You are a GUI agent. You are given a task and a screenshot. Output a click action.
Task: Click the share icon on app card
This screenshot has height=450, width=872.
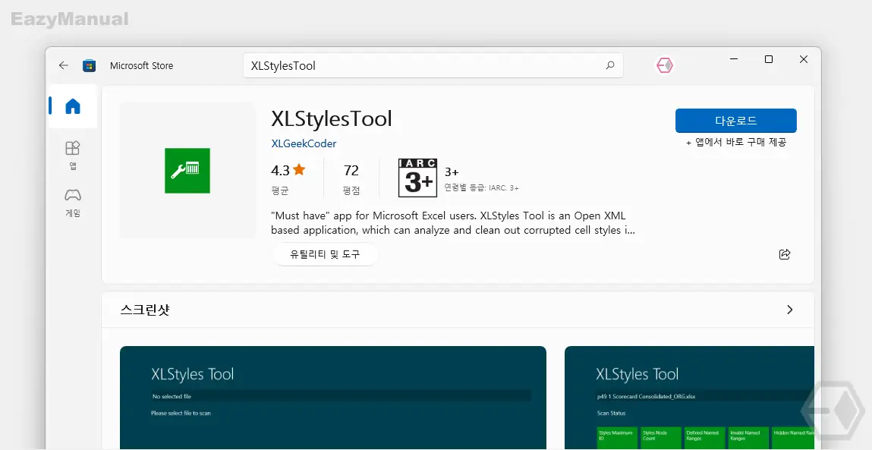point(785,254)
